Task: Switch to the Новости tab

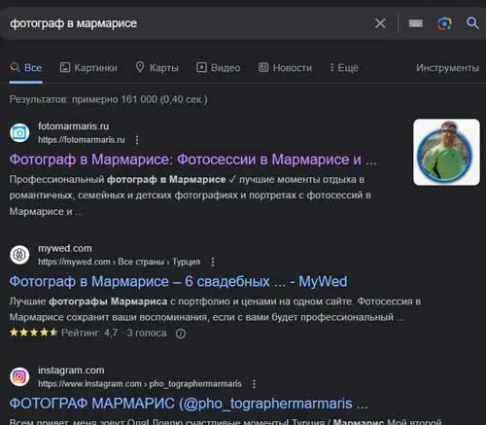Action: (285, 68)
